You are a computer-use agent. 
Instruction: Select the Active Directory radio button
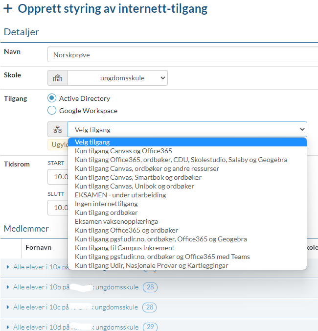(52, 98)
